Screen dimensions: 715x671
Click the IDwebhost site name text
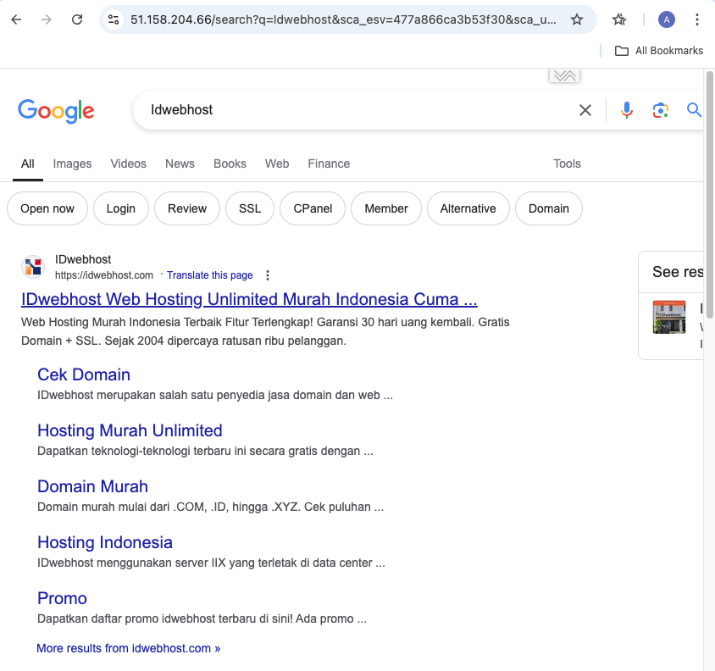click(x=83, y=259)
